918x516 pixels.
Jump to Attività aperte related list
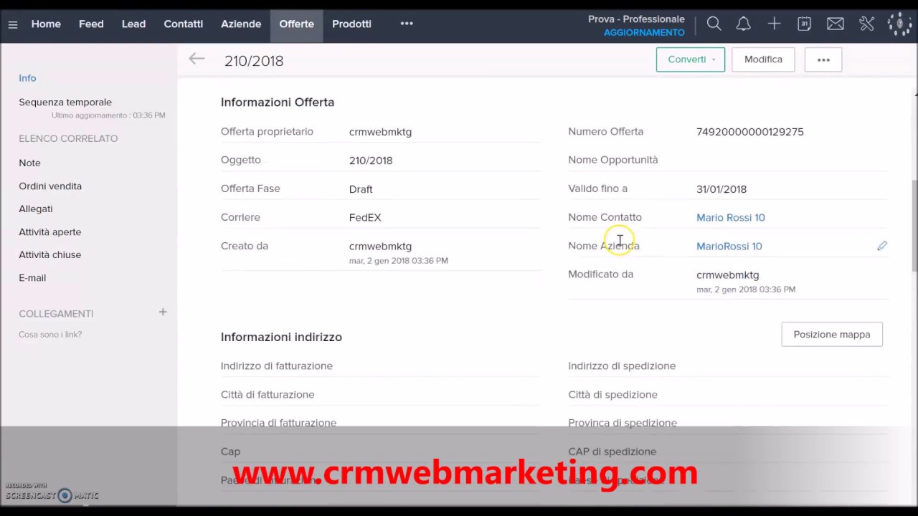(50, 231)
